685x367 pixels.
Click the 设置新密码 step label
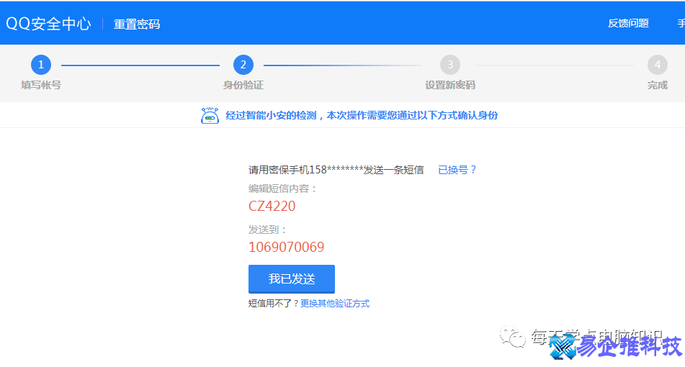pyautogui.click(x=450, y=85)
